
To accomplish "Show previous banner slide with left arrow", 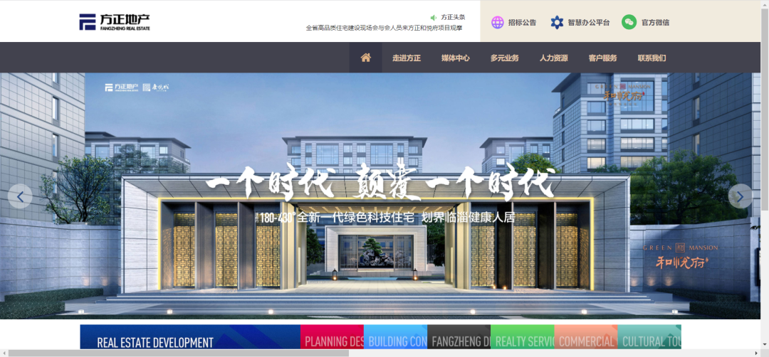I will pos(20,196).
